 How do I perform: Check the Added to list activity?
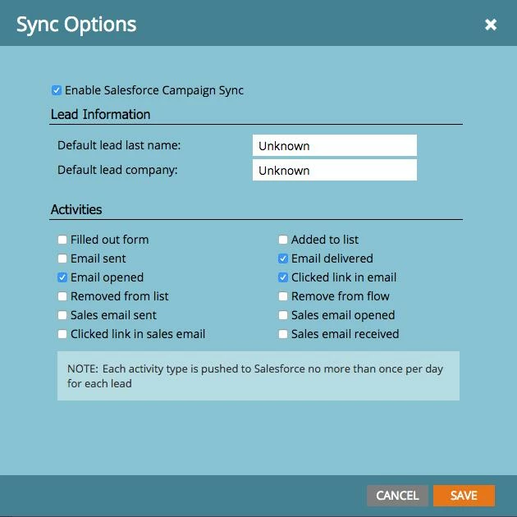[282, 240]
